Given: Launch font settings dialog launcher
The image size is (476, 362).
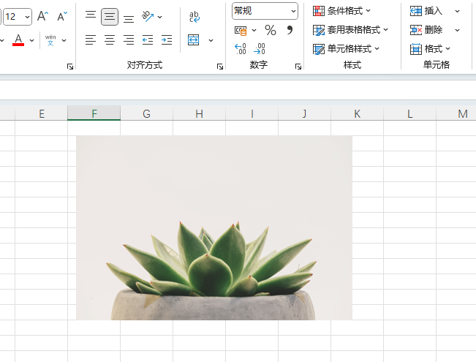Looking at the screenshot, I should (70, 67).
